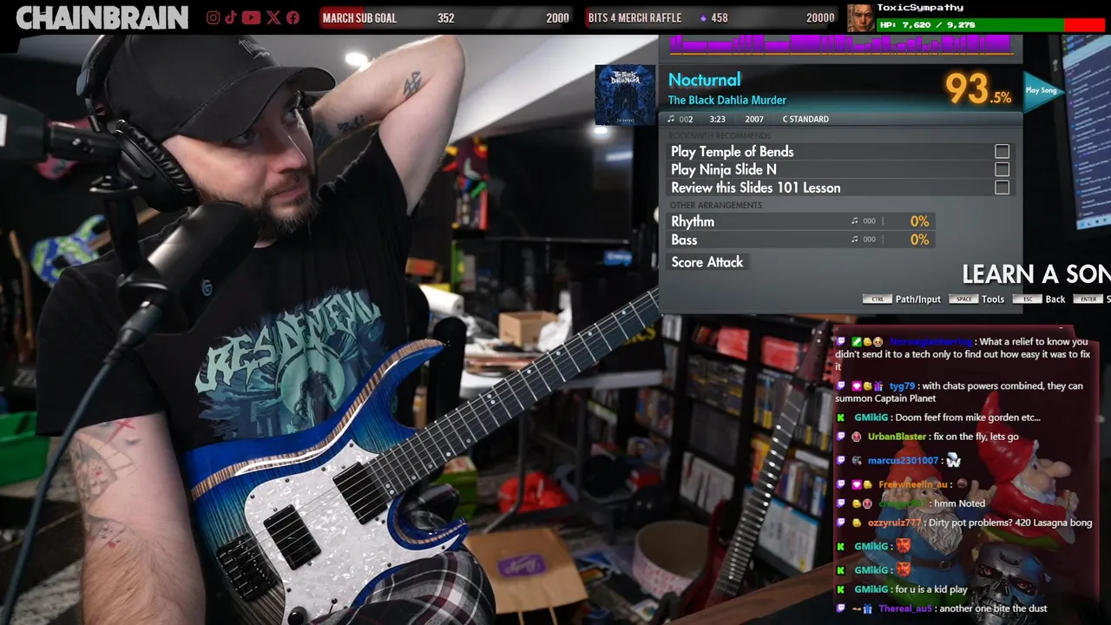
Task: Click the purple song difficulty graph
Action: tap(840, 44)
